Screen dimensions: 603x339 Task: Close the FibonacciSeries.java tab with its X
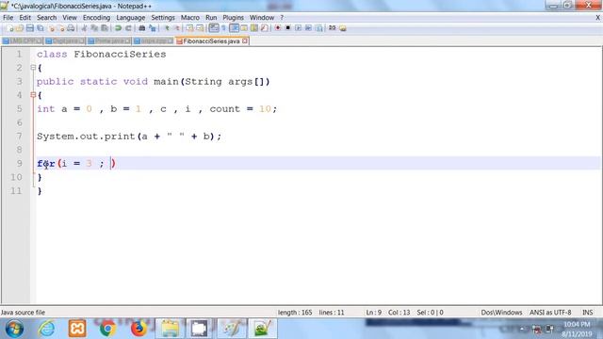(x=245, y=40)
